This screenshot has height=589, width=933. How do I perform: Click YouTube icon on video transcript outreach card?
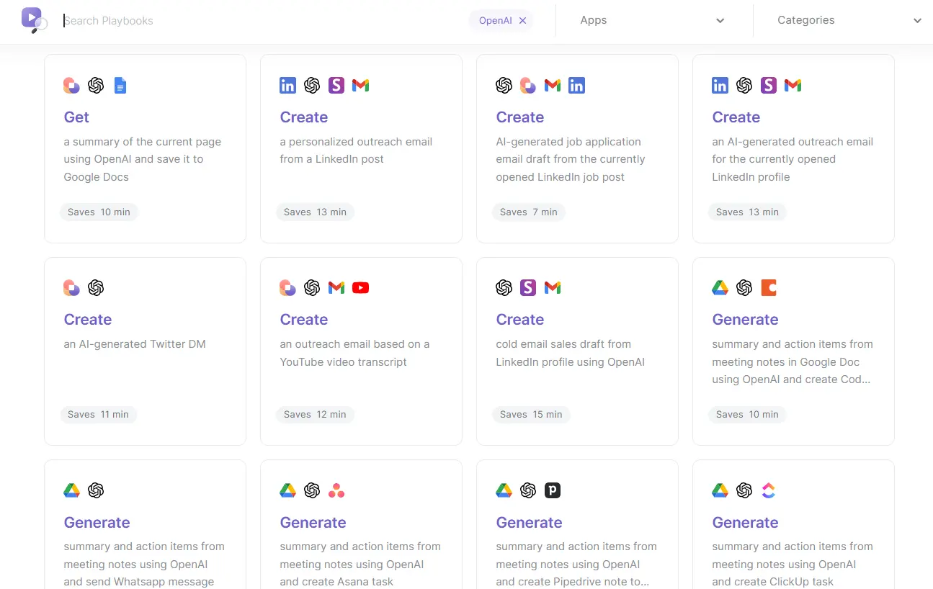coord(361,288)
